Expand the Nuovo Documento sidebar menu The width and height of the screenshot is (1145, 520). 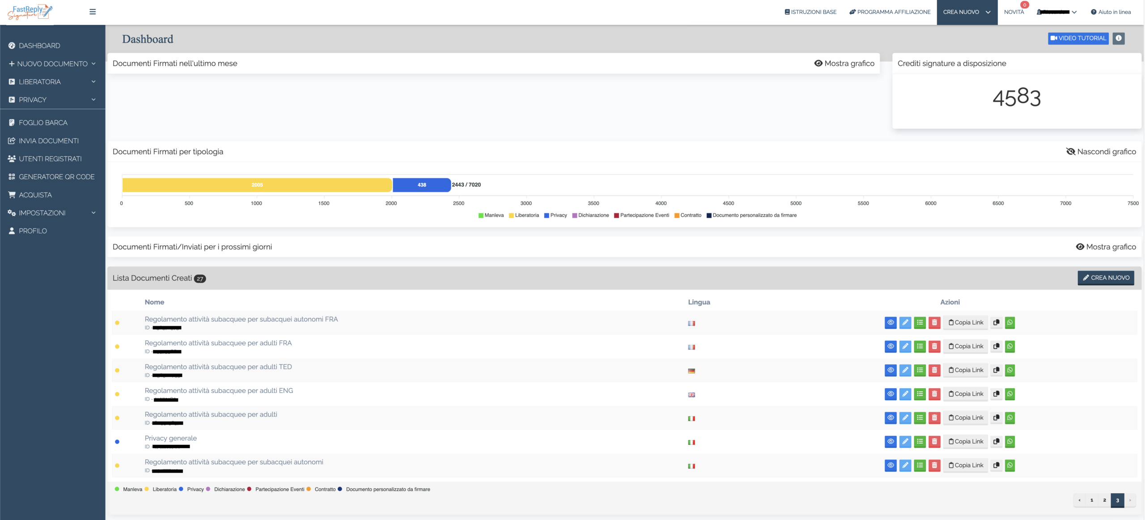[52, 64]
